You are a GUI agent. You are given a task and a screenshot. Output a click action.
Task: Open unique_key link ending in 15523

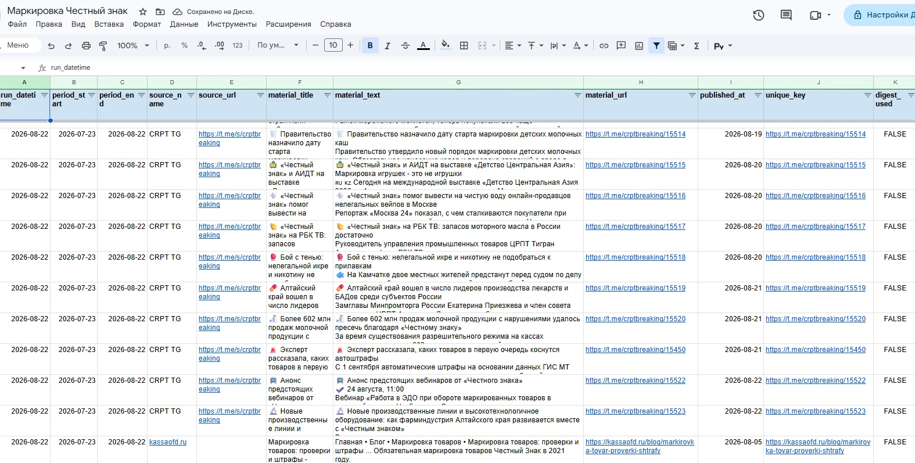tap(816, 411)
